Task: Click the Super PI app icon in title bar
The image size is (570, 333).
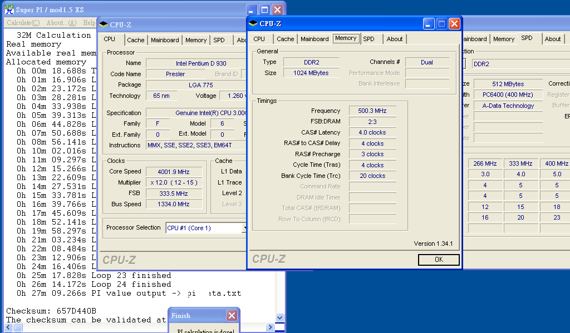Action: coord(9,9)
